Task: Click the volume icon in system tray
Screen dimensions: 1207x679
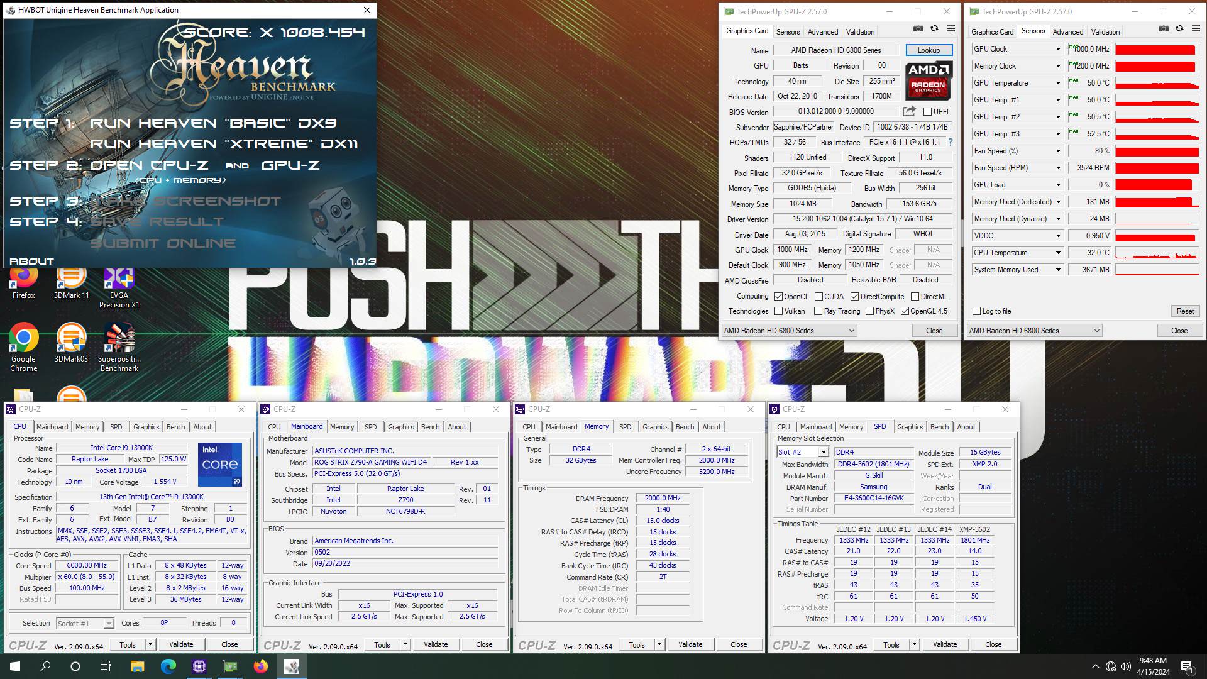Action: point(1125,666)
